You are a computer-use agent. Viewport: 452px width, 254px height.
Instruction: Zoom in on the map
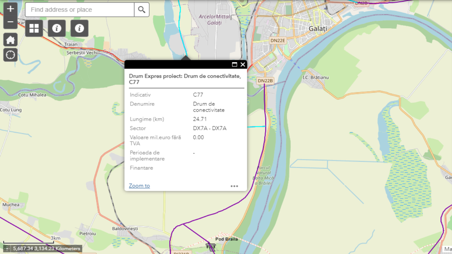tap(10, 9)
